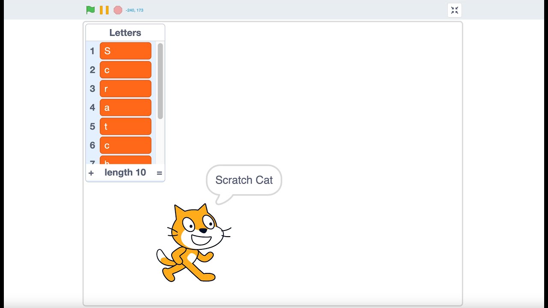Click the length 10 label

[125, 172]
